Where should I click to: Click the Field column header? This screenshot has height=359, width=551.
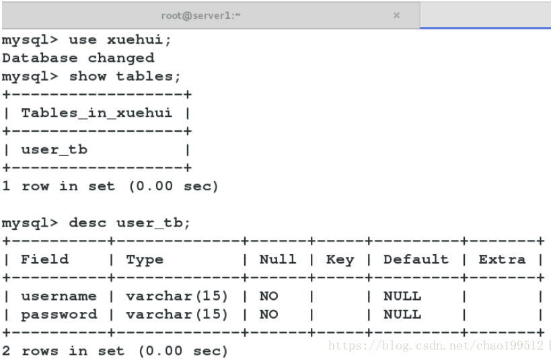(44, 260)
